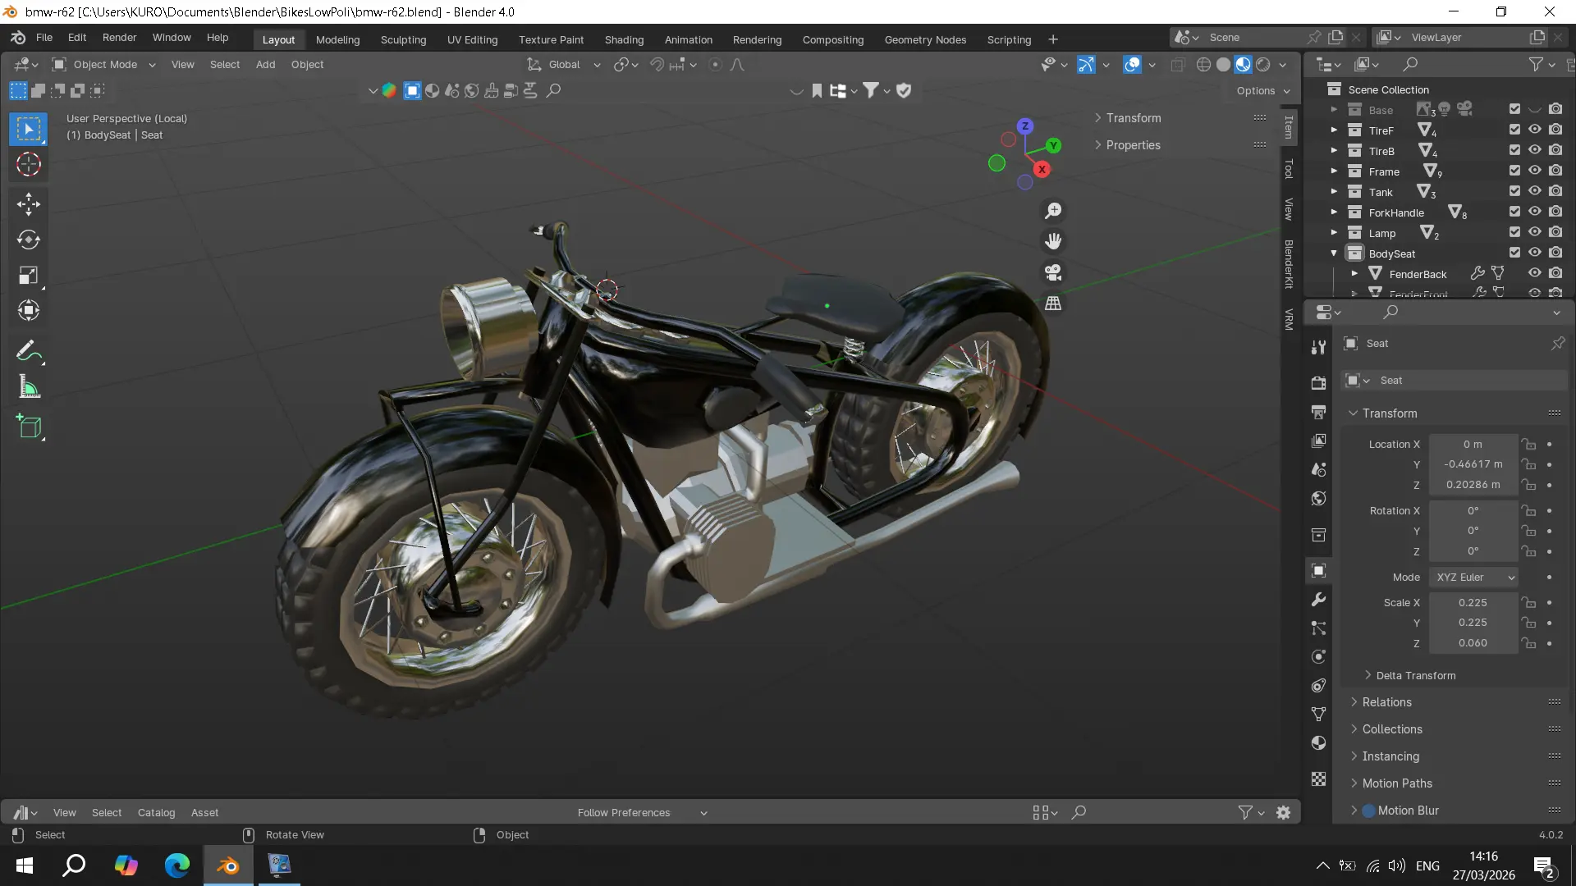Activate the Transform tool
The width and height of the screenshot is (1576, 886).
pyautogui.click(x=29, y=311)
